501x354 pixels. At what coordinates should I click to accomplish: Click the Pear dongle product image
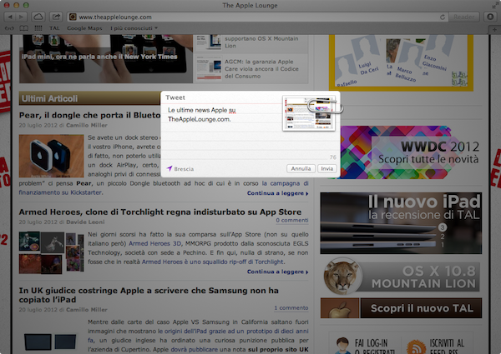click(52, 156)
